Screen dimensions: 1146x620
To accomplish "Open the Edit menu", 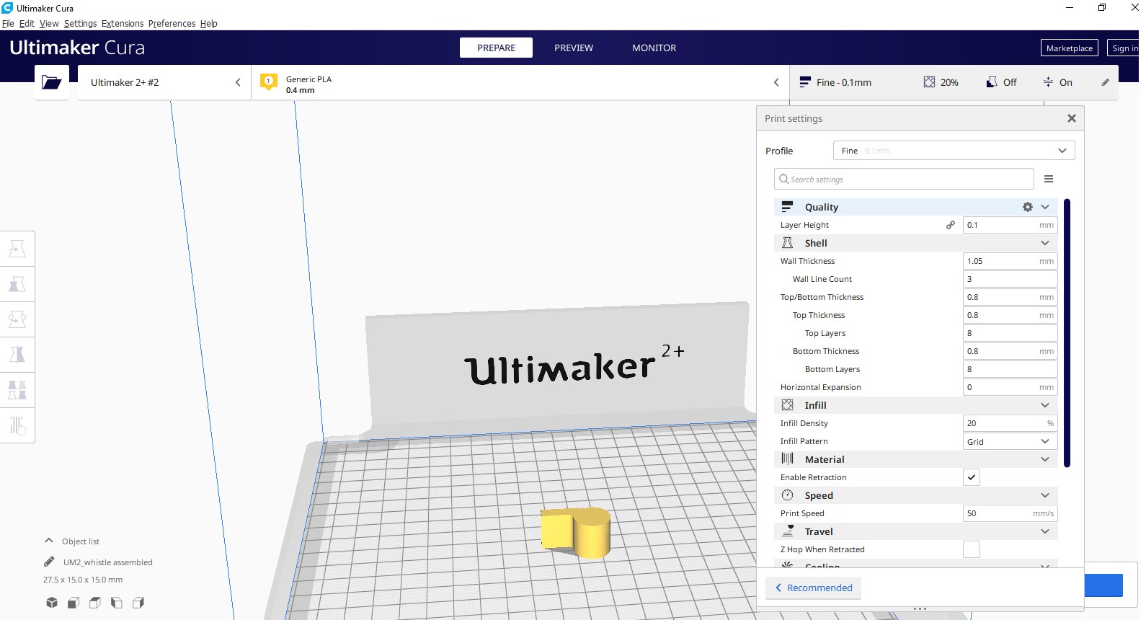I will pos(27,23).
